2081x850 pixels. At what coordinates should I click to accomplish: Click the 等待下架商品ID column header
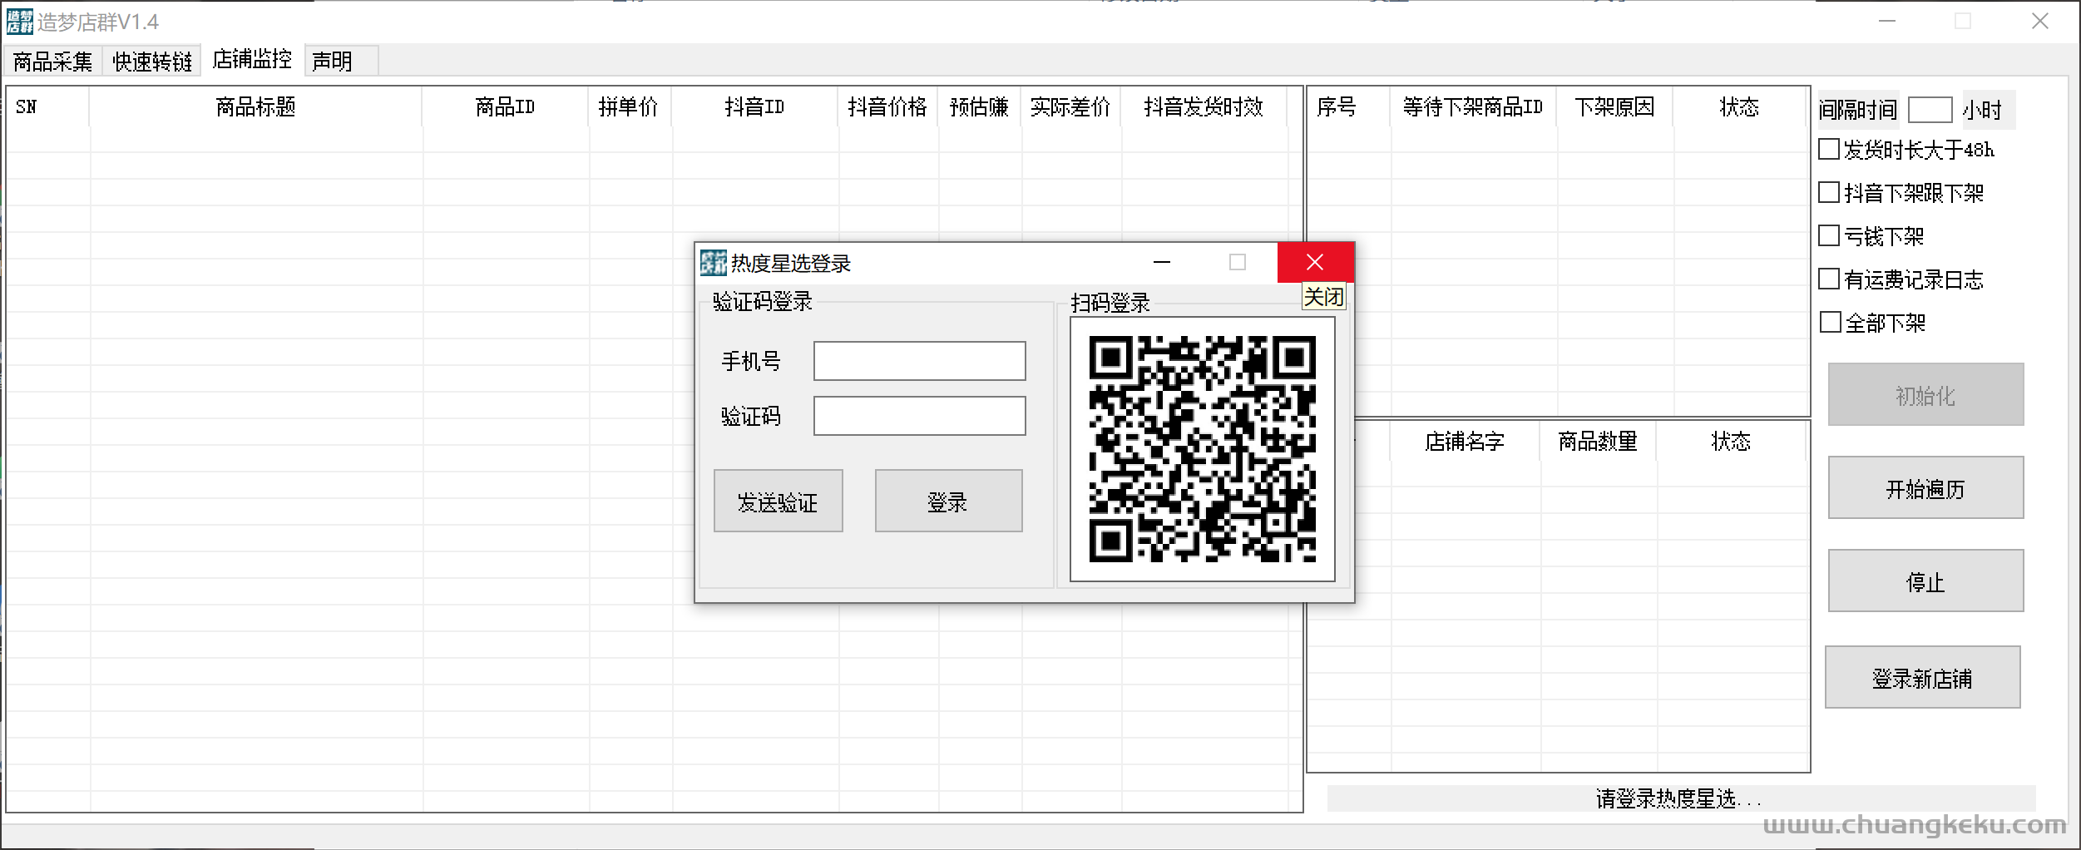1473,107
